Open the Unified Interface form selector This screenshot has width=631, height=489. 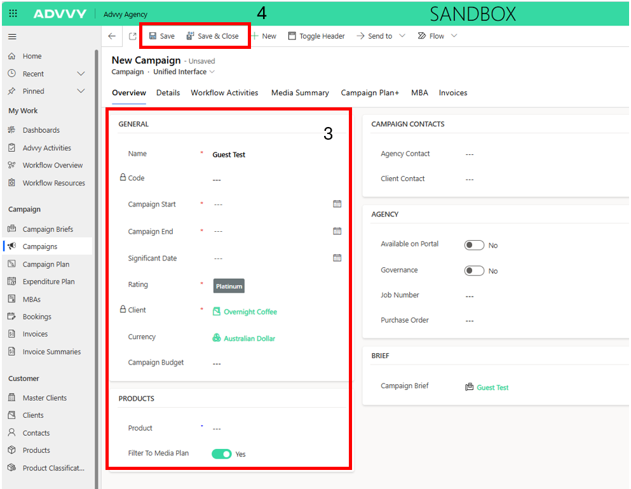pyautogui.click(x=184, y=72)
